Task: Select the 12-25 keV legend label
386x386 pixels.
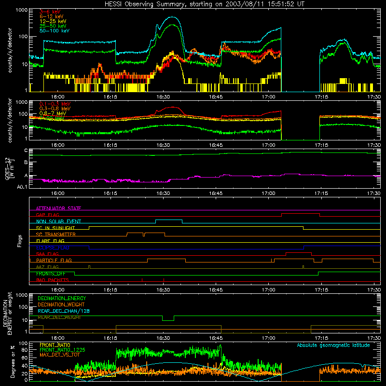Action: tap(53, 21)
